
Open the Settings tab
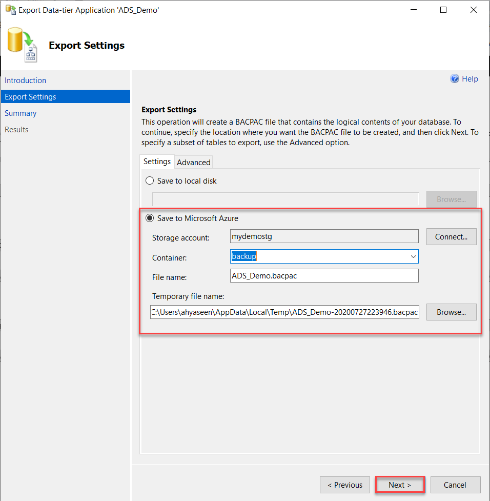coord(157,162)
